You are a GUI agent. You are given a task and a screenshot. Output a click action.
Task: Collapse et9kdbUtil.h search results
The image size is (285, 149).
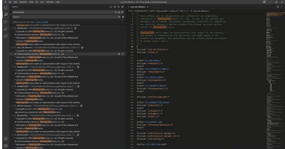(12, 28)
